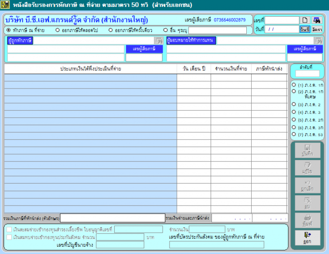The height and width of the screenshot is (254, 329).
Task: Click the จำนวนเงินที่จ่าย column header
Action: tap(231, 69)
